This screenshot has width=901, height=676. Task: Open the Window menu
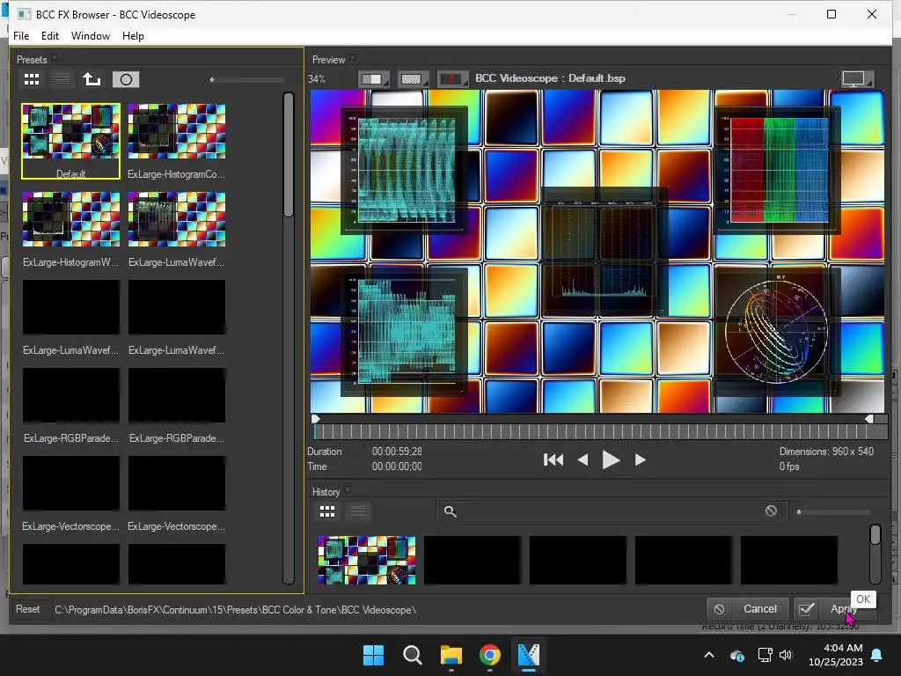point(90,36)
